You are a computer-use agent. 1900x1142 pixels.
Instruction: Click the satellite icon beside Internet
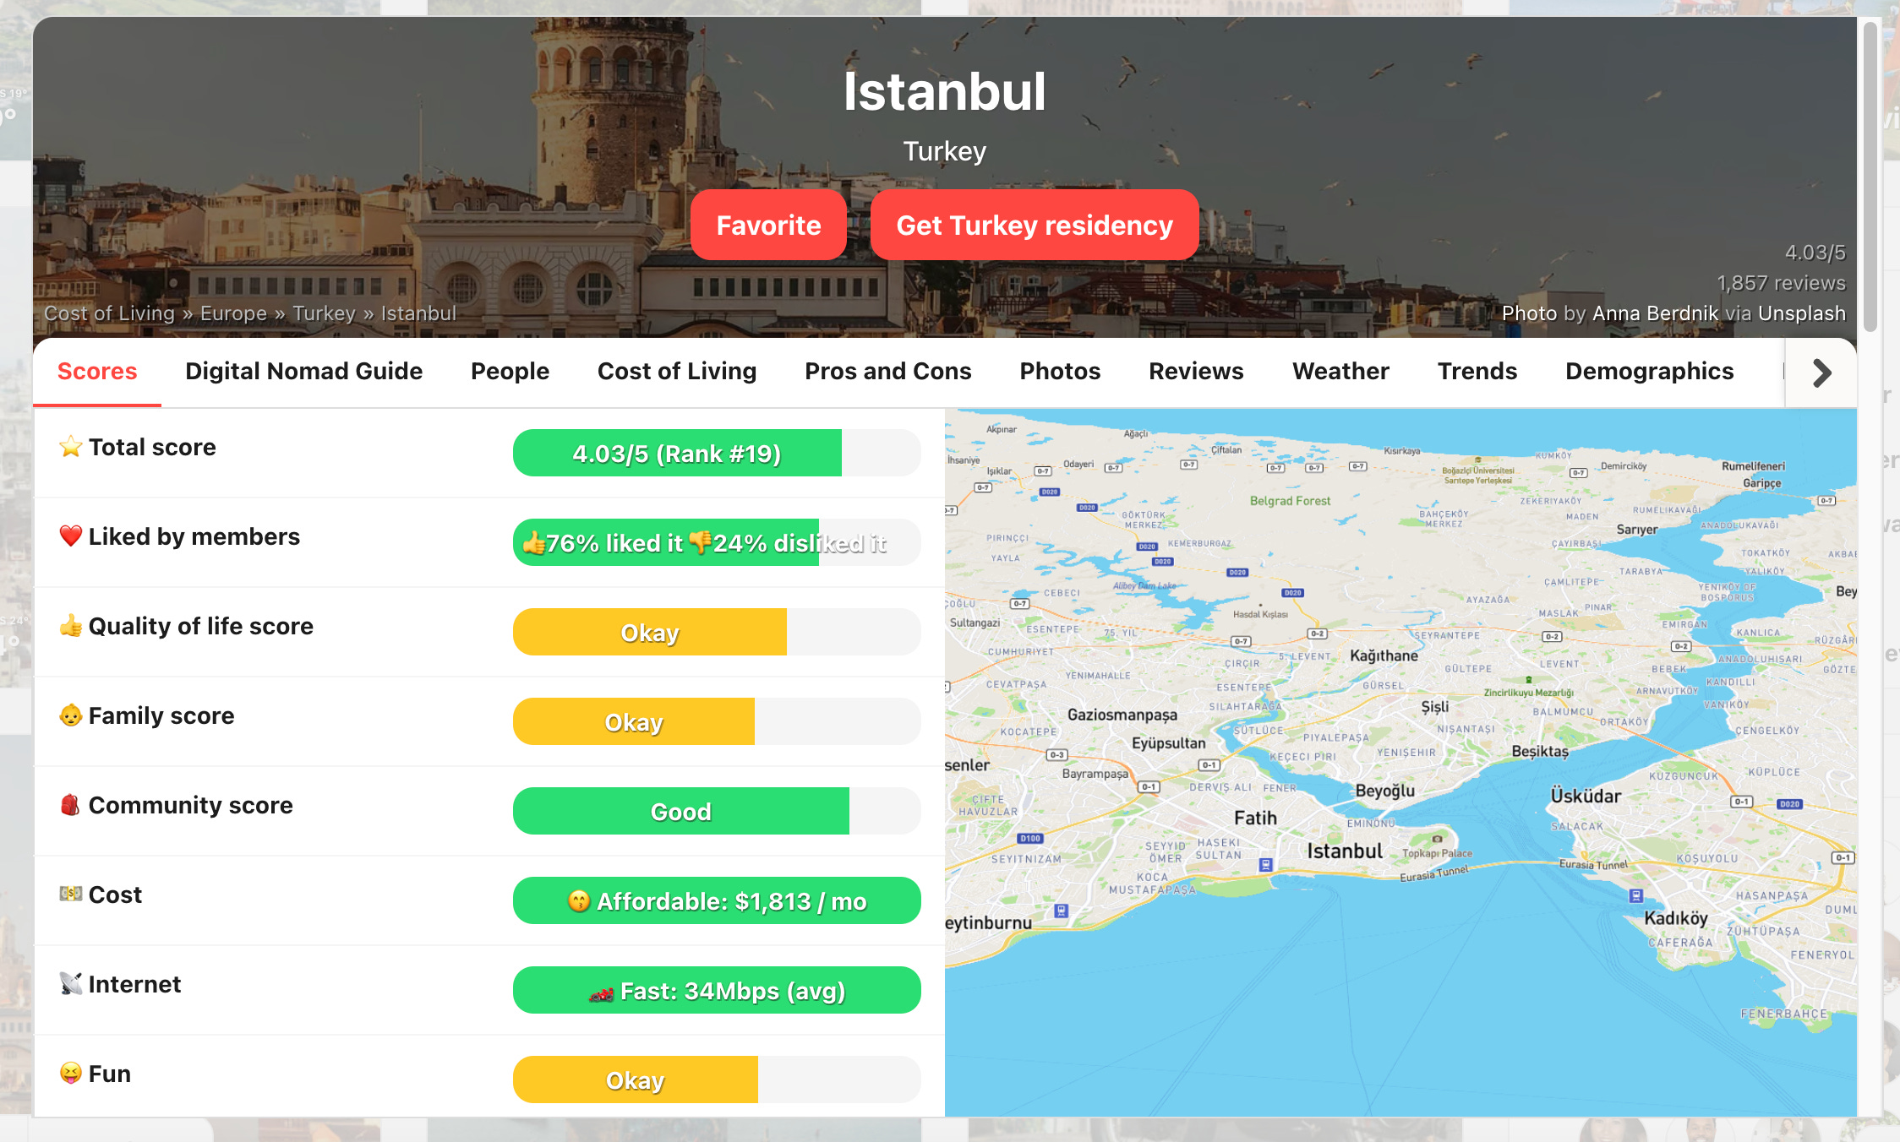click(71, 983)
